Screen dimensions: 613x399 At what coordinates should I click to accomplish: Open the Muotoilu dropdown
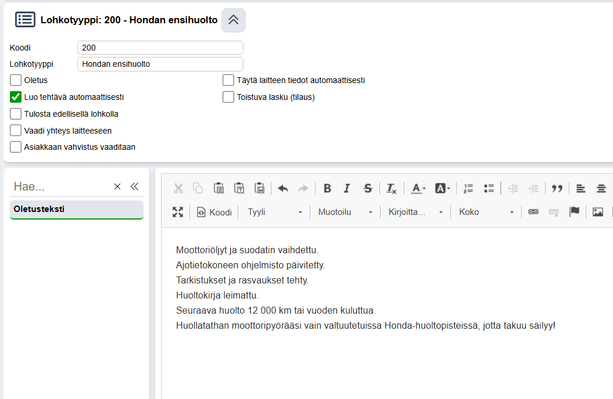click(345, 212)
